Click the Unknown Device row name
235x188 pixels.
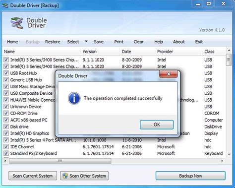point(26,107)
